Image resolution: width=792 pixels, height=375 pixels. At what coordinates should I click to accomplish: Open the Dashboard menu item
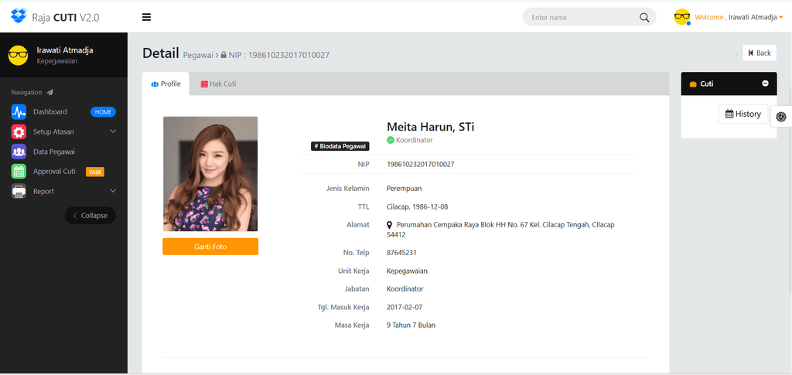tap(63, 112)
